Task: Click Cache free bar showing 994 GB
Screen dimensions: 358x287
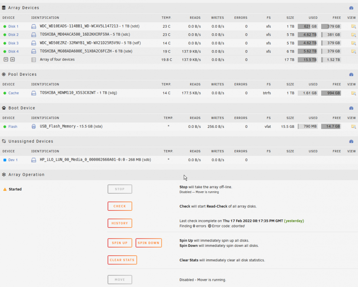Action: tap(331, 93)
